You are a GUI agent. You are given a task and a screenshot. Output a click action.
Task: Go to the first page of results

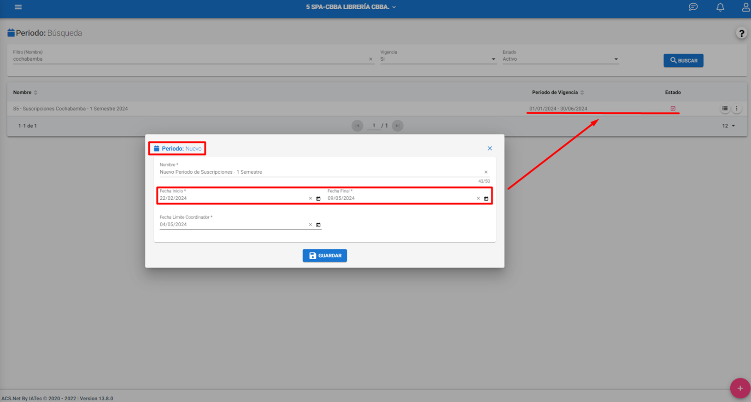[x=357, y=126]
